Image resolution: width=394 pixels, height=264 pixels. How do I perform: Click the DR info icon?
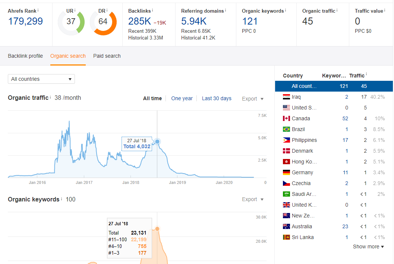107,10
